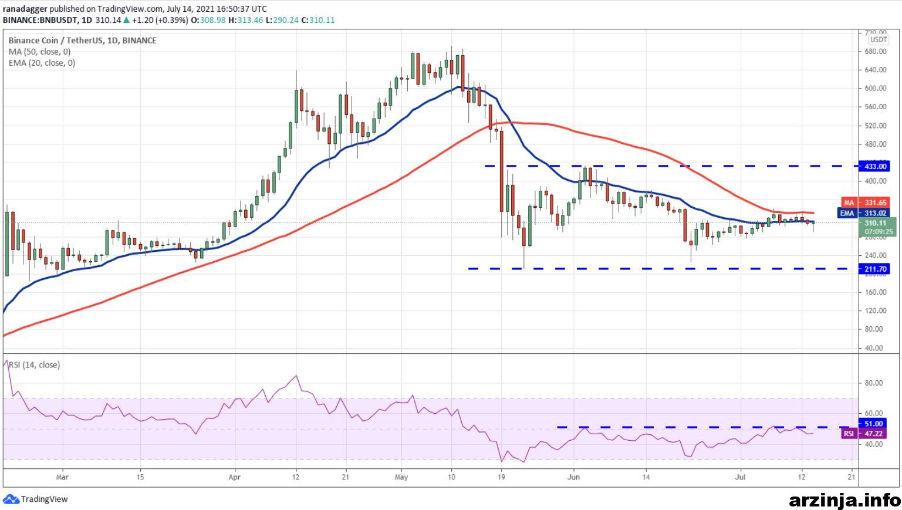Click the 600.00 price axis tick
This screenshot has width=902, height=510.
[874, 89]
